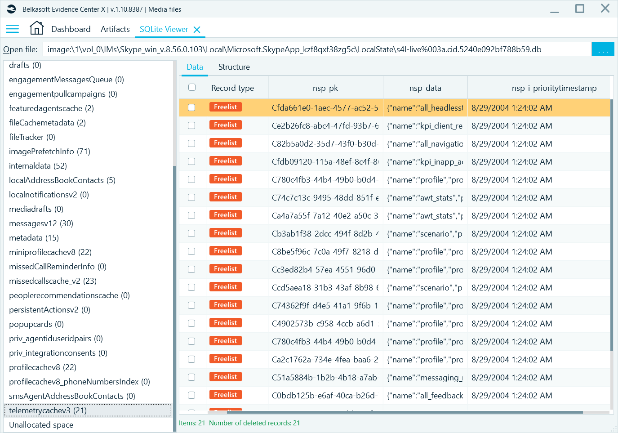Go to the Home icon
The image size is (618, 433).
(x=37, y=28)
